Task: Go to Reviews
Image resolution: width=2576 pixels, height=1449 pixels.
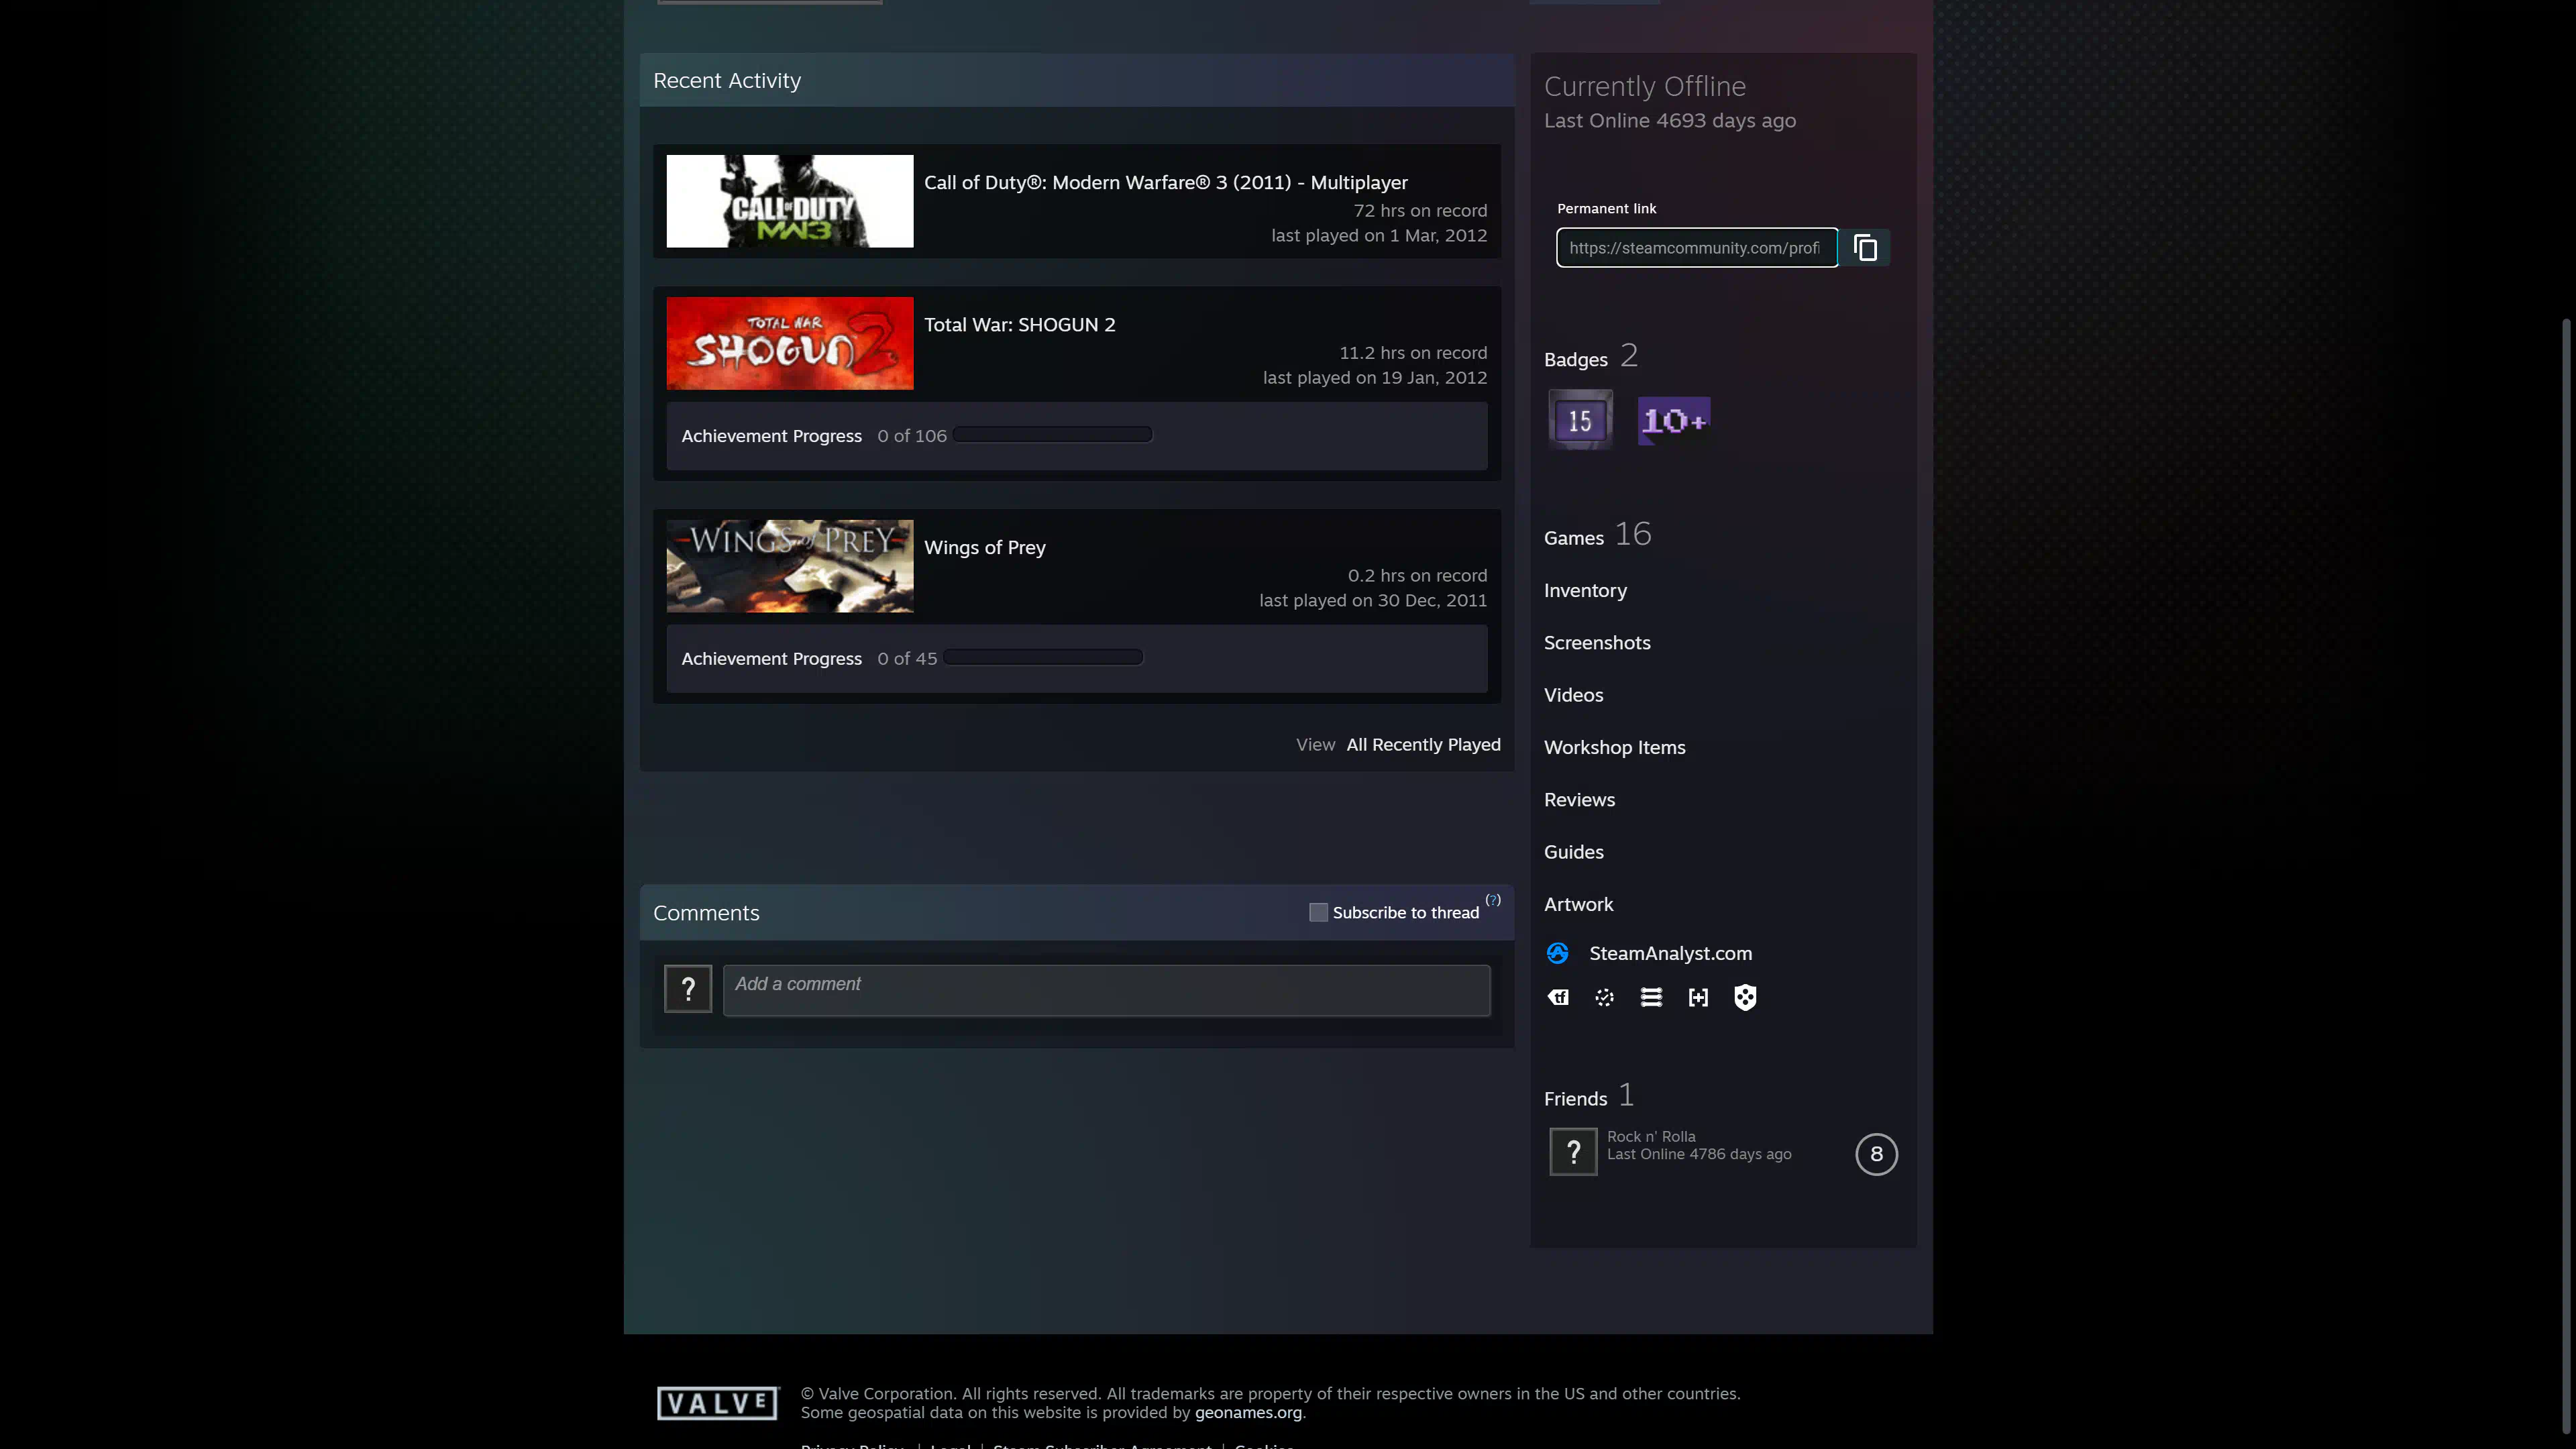Action: tap(1579, 799)
